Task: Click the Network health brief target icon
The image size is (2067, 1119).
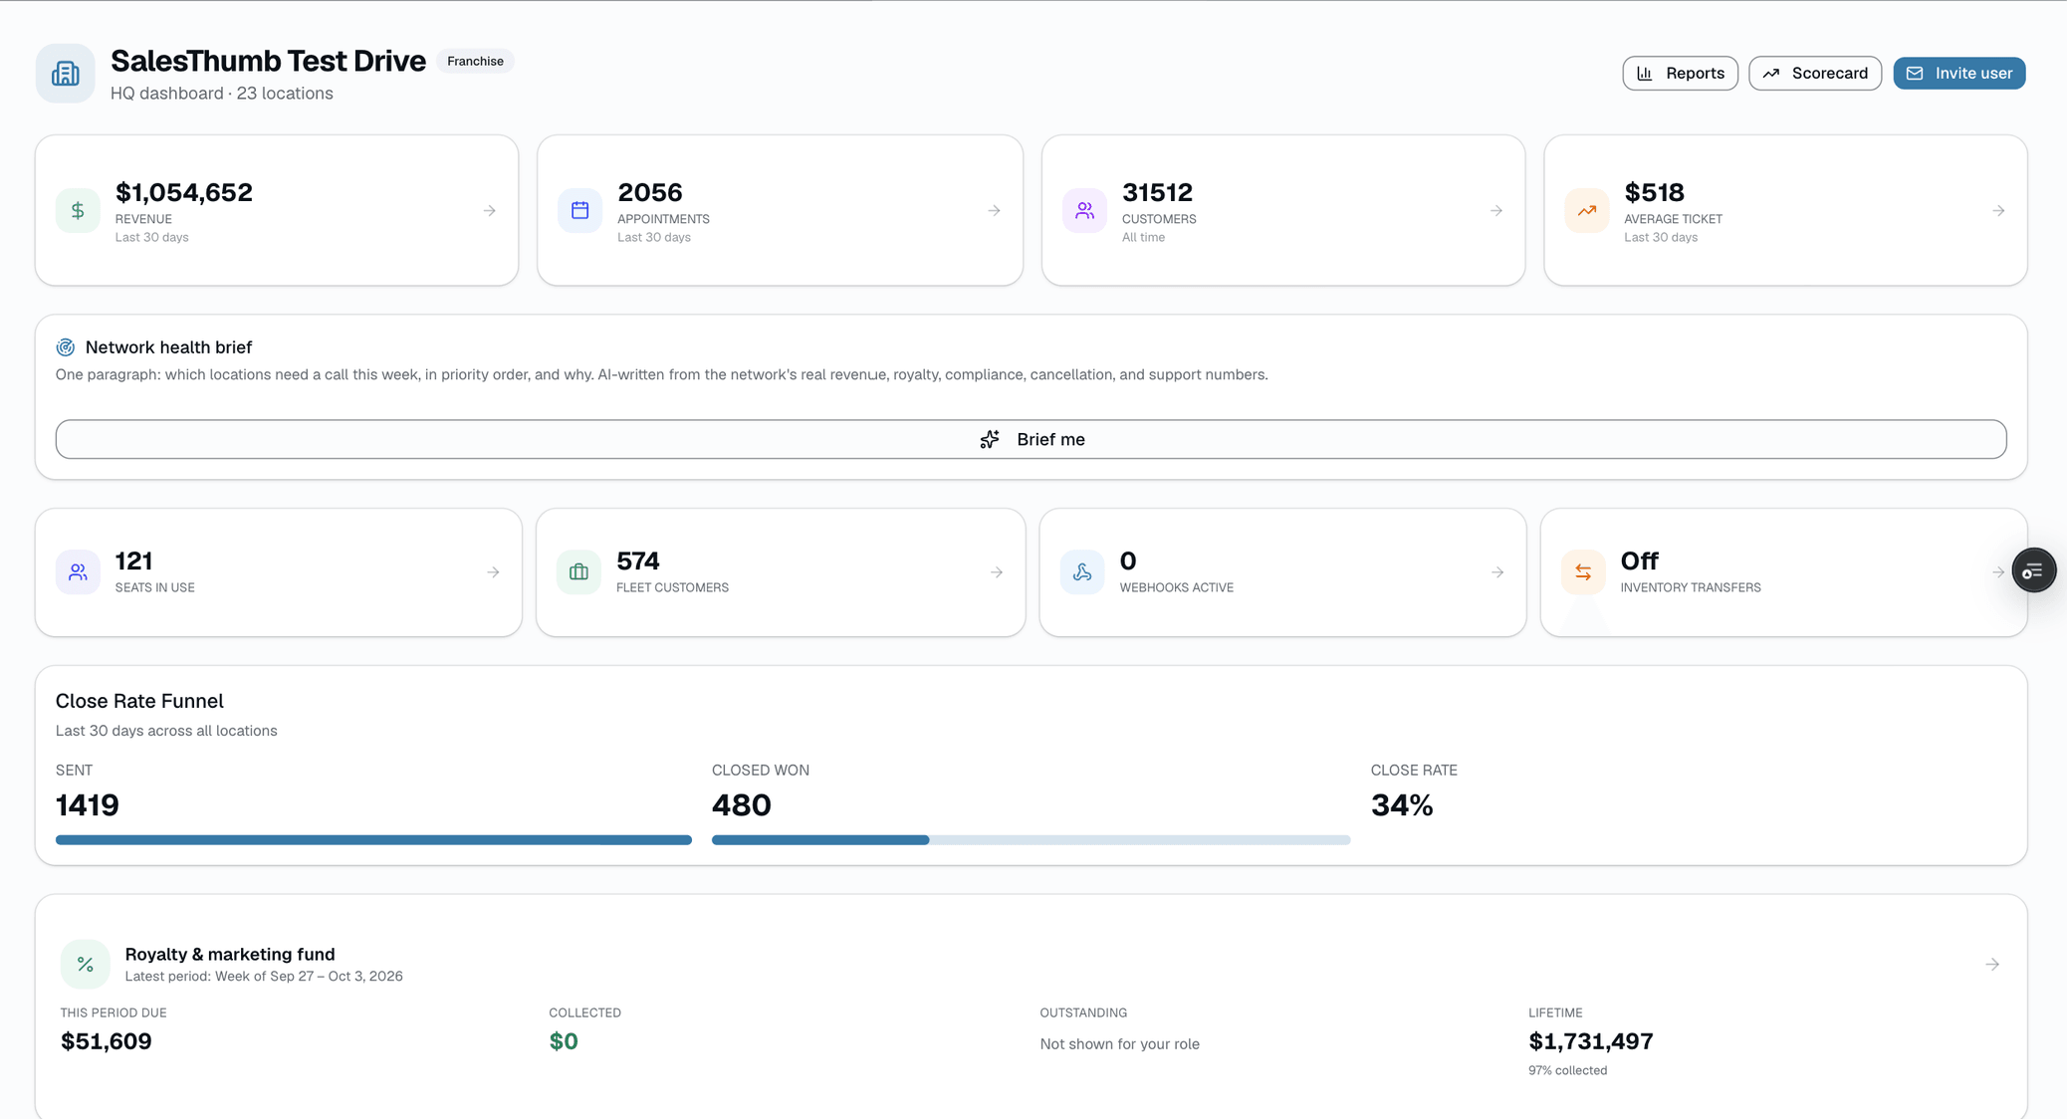Action: tap(66, 347)
